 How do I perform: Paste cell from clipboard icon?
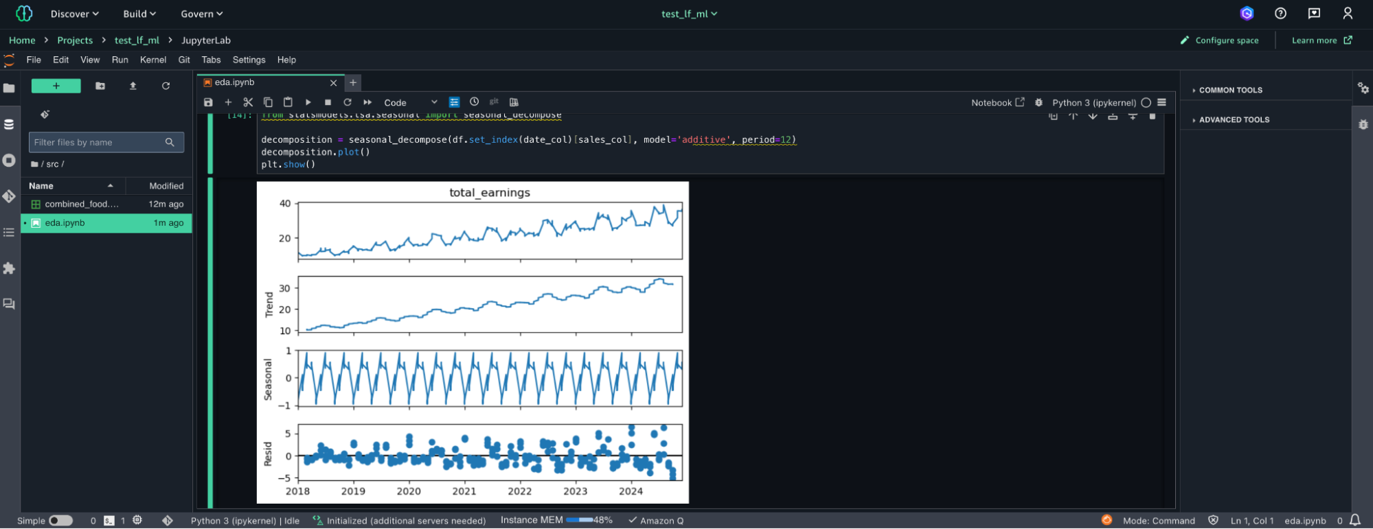(x=288, y=102)
